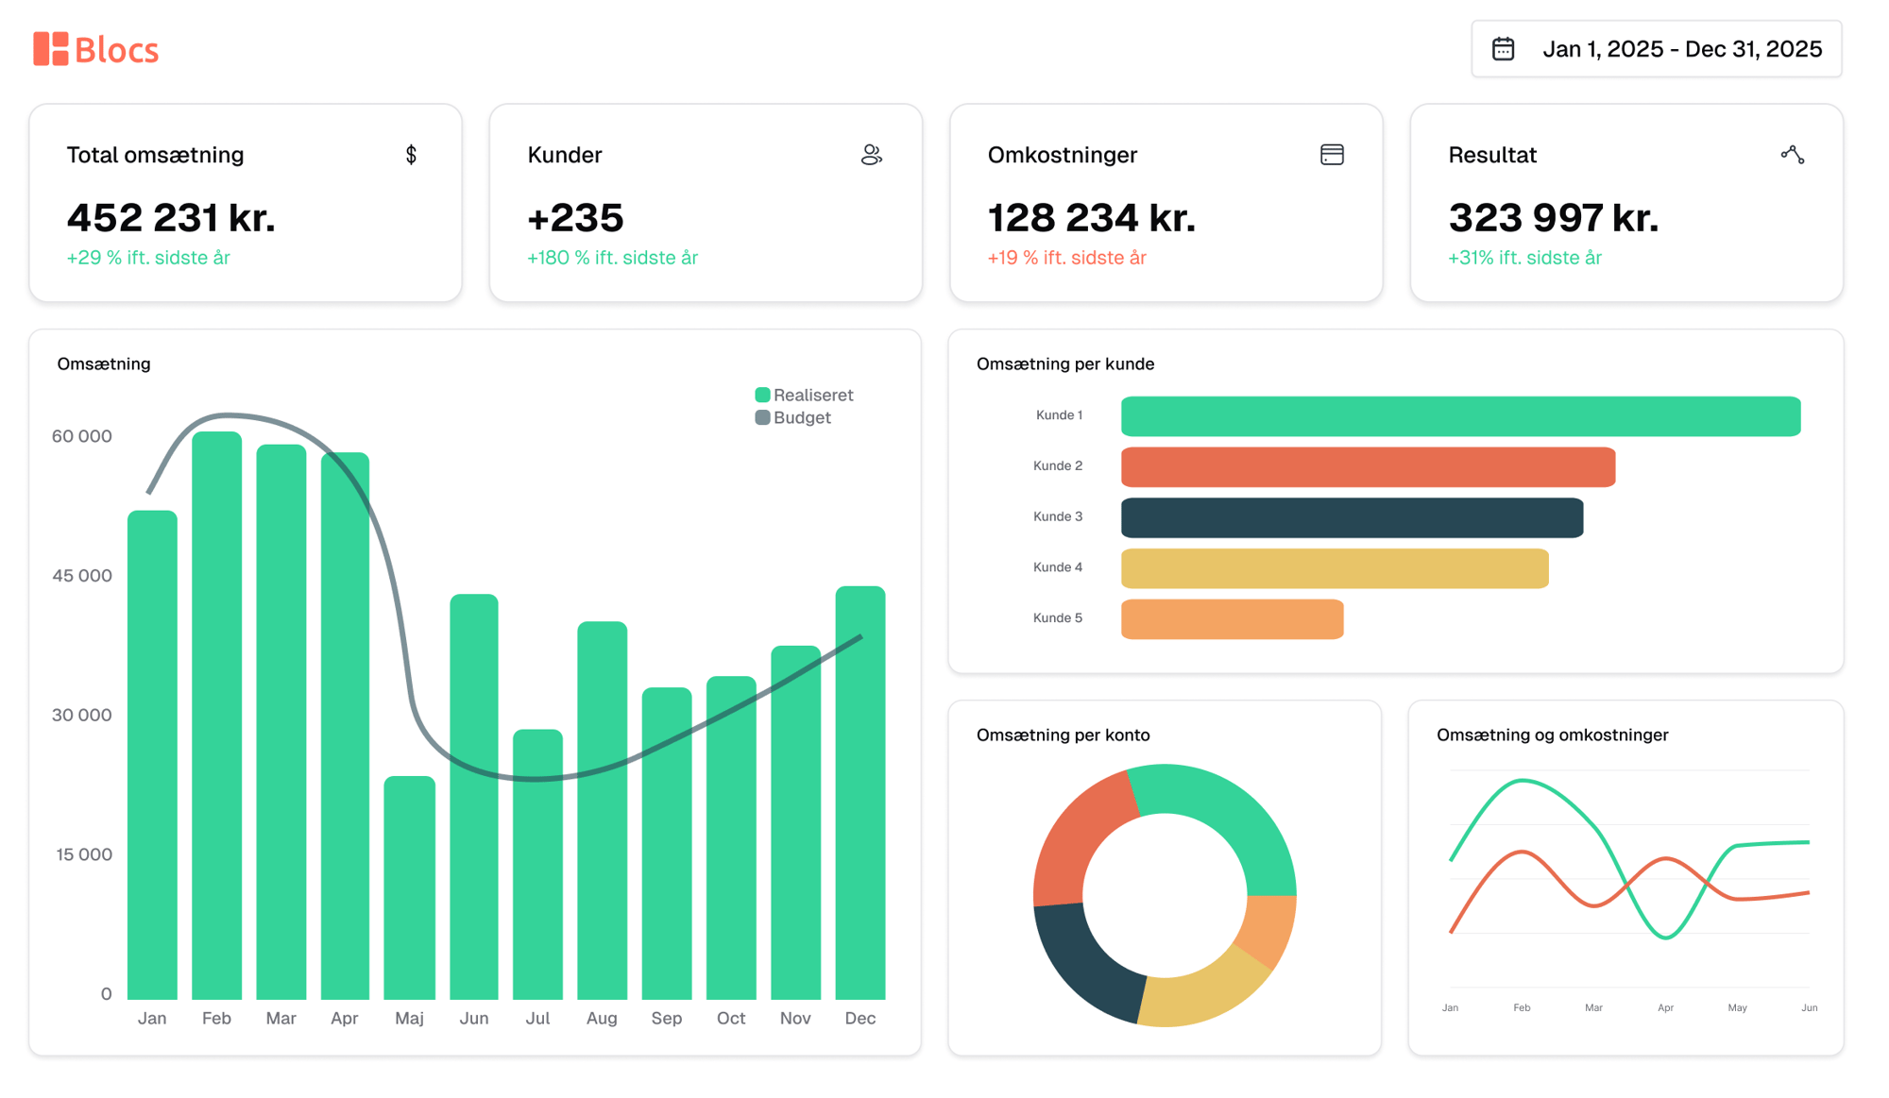
Task: Open the Jan 1 – Dec 31, 2025 date range
Action: click(x=1681, y=49)
